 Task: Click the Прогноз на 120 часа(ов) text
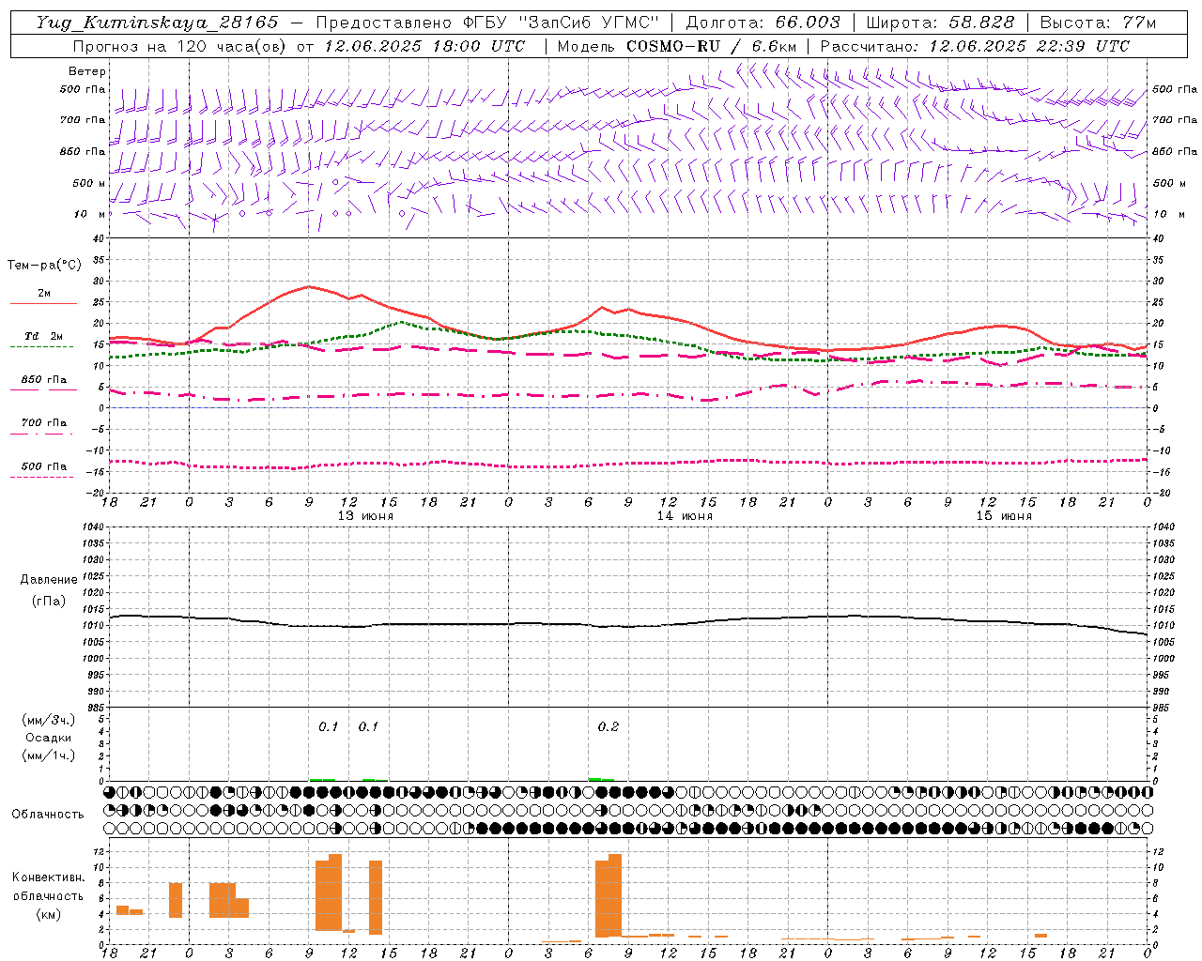coord(180,46)
